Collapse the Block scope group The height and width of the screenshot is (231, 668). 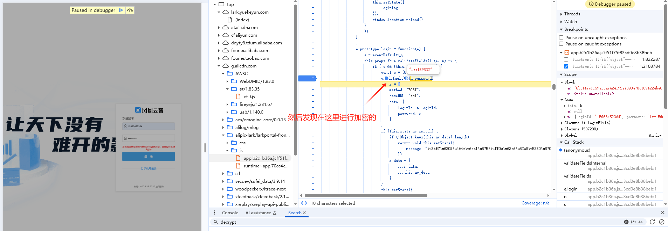[x=562, y=82]
